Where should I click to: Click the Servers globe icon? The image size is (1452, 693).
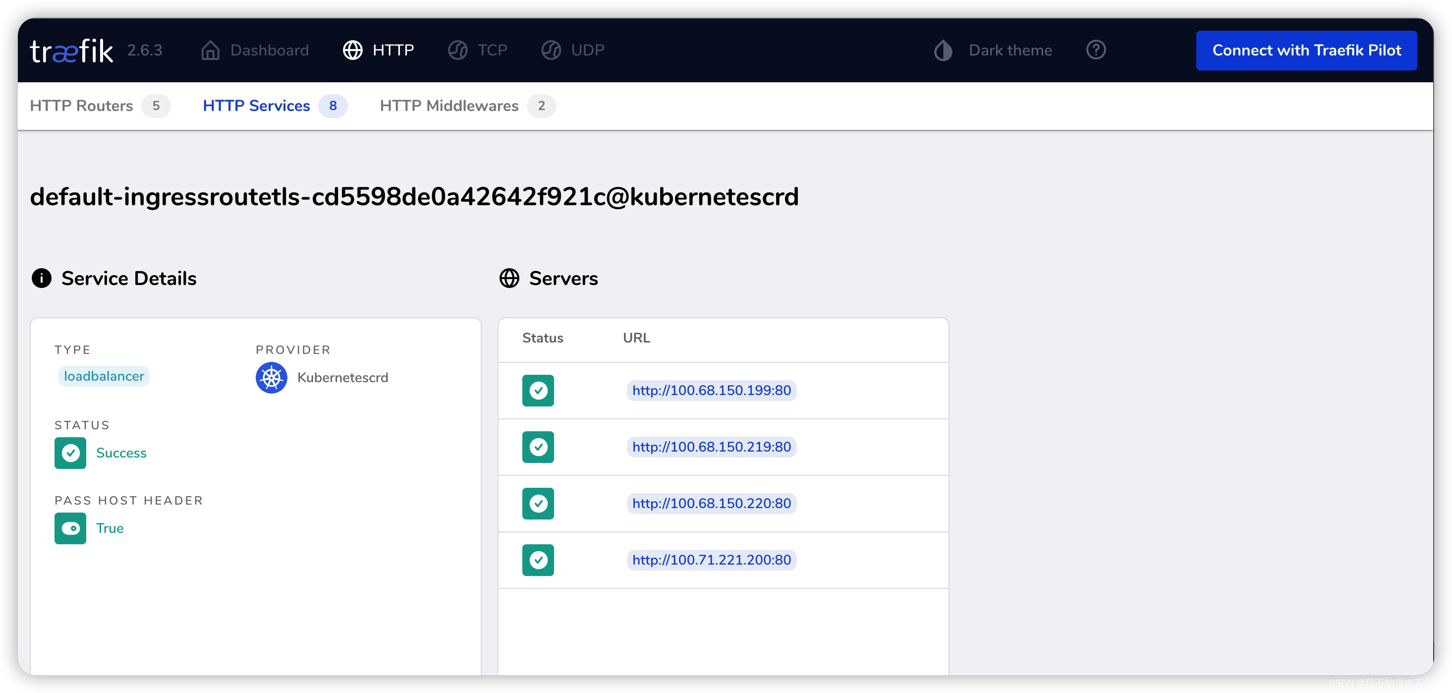tap(509, 278)
